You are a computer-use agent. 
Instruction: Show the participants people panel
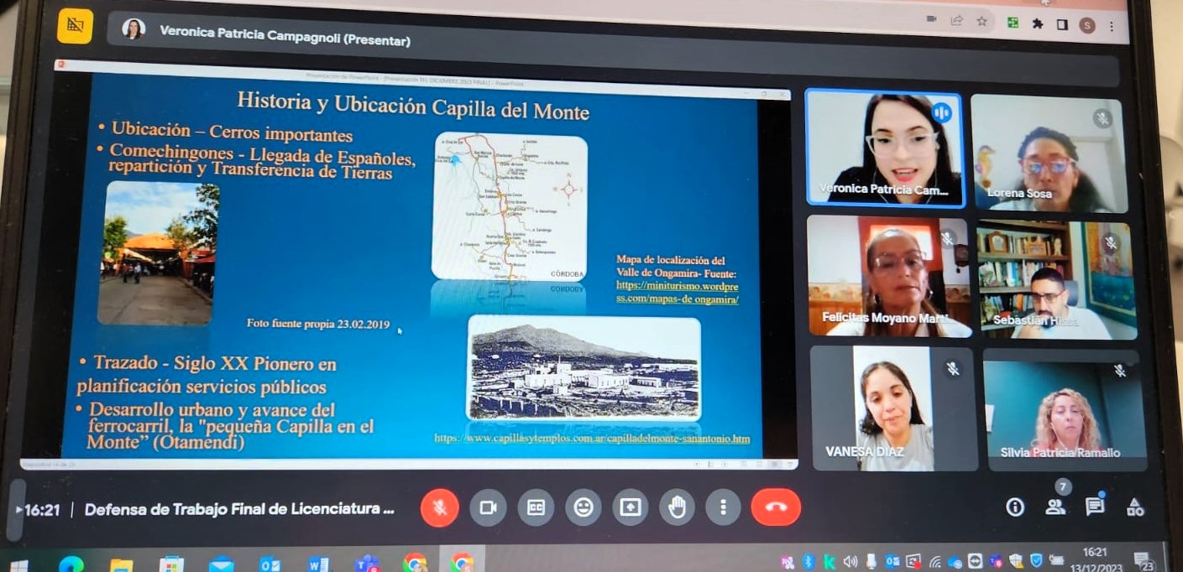(1055, 507)
